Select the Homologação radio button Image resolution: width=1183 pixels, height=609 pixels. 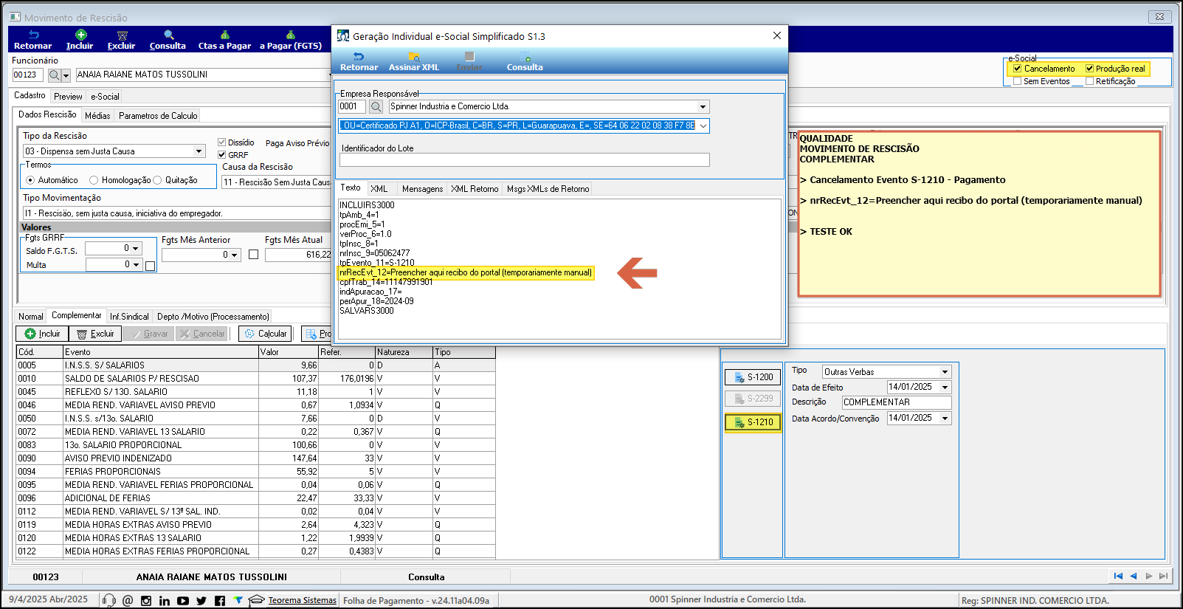(x=94, y=180)
